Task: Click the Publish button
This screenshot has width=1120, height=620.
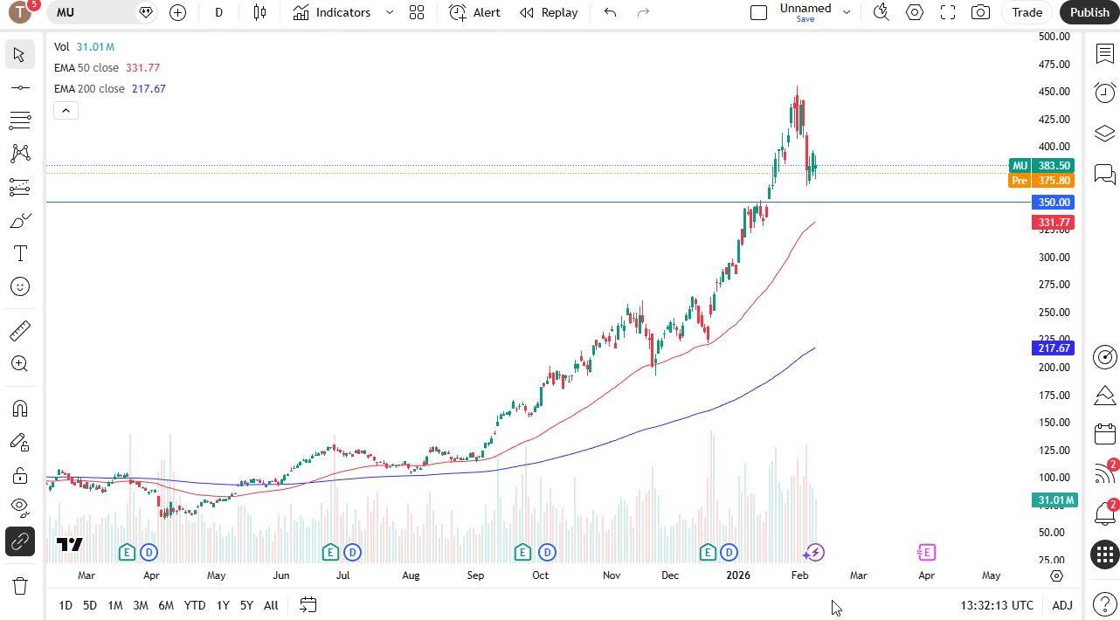Action: pyautogui.click(x=1089, y=12)
